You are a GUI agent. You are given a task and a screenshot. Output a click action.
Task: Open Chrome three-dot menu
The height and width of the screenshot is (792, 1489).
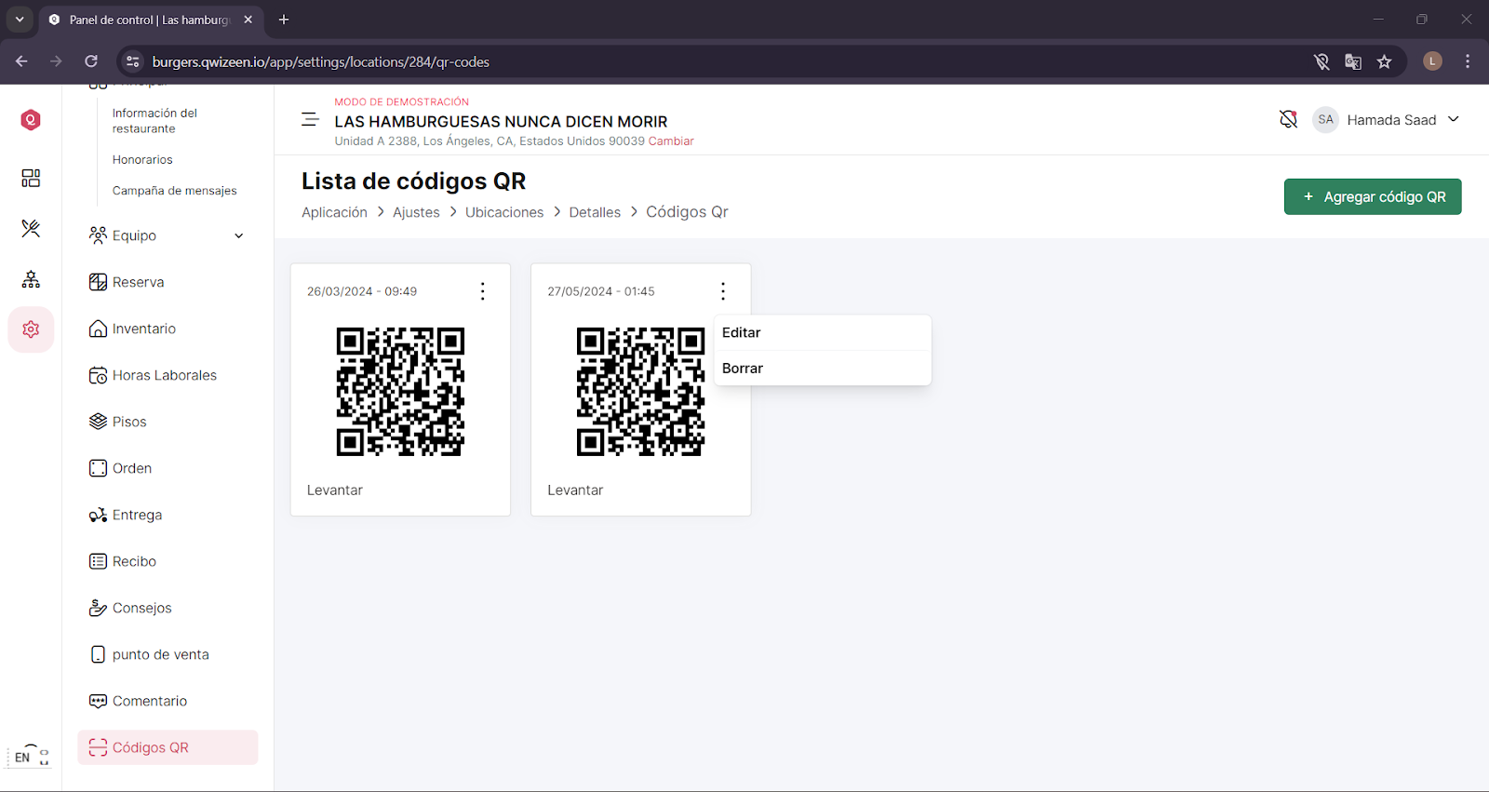(1468, 61)
